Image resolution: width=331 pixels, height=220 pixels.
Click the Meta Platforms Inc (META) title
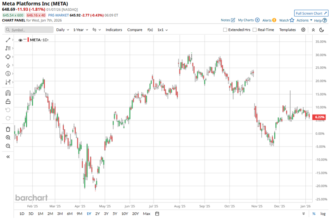35,4
